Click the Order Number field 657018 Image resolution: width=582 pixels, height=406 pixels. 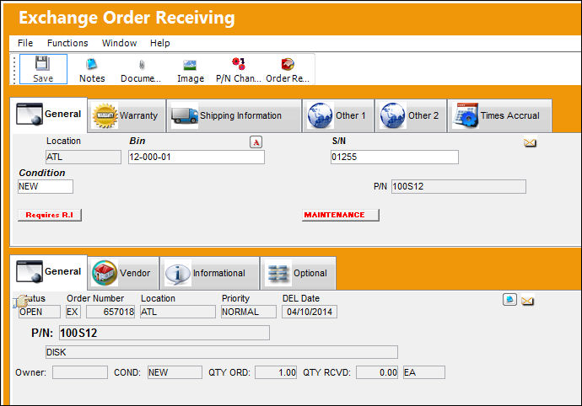(110, 312)
